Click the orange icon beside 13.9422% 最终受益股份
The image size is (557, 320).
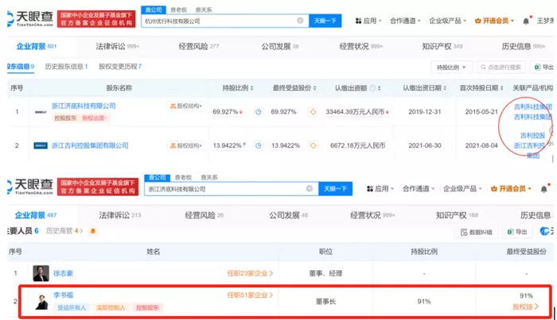pos(313,146)
